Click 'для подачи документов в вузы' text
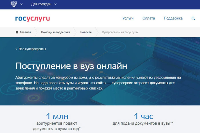This screenshot has height=133, width=200. 143,123
